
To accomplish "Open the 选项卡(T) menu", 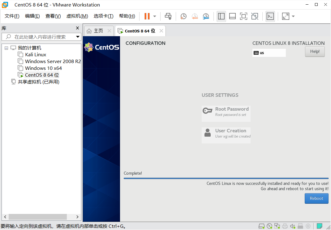I will coord(103,16).
